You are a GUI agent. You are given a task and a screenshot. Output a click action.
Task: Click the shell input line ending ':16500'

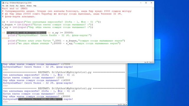pos(36,80)
